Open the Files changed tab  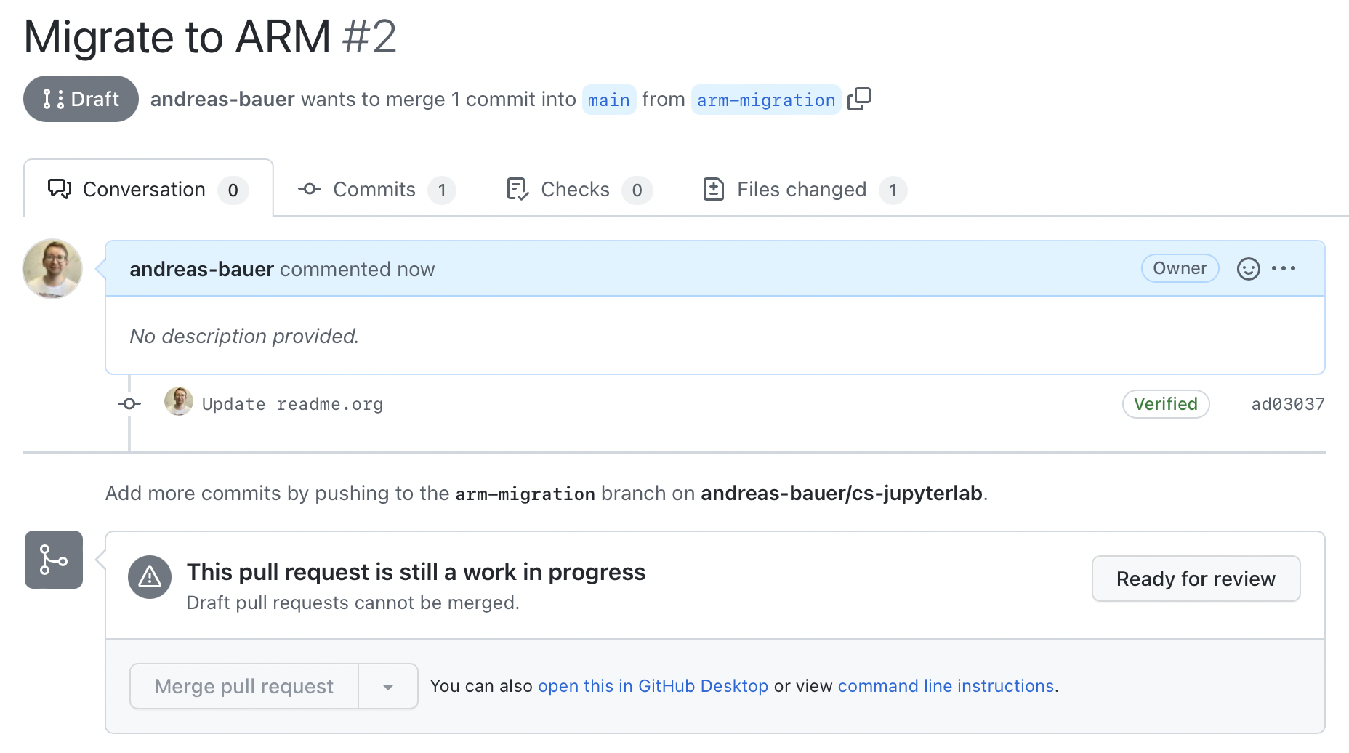805,190
